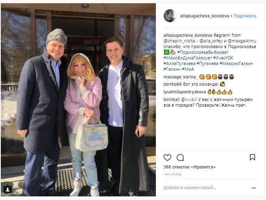Open lyudmilapestryakova commenter profile
Viewport: 266px width, 200px height.
pyautogui.click(x=185, y=92)
